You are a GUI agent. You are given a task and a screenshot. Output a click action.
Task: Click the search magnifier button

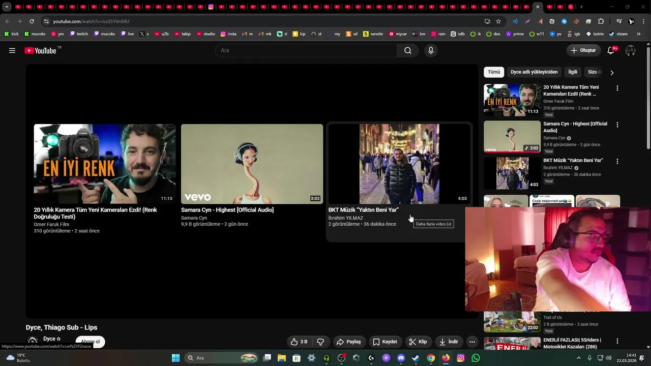(408, 50)
